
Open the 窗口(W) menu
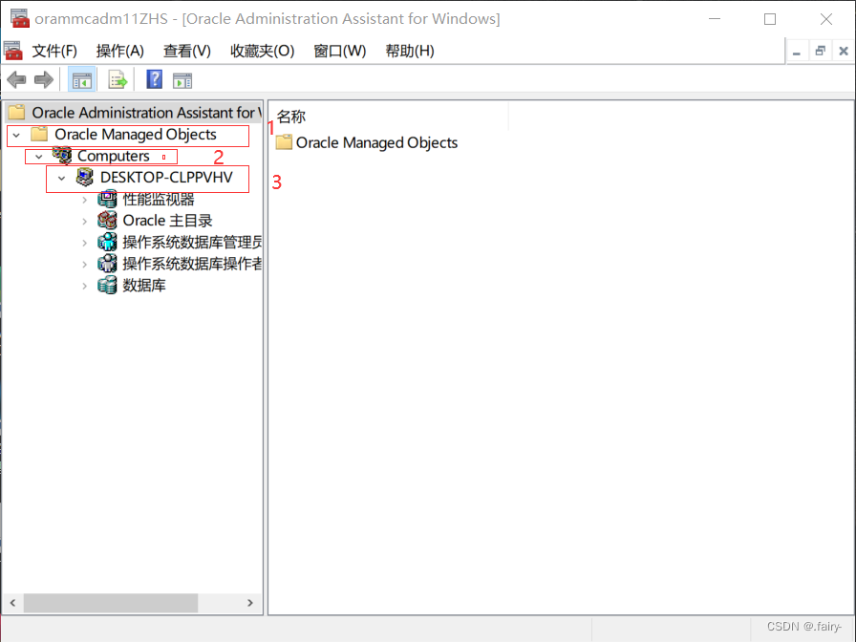point(340,51)
